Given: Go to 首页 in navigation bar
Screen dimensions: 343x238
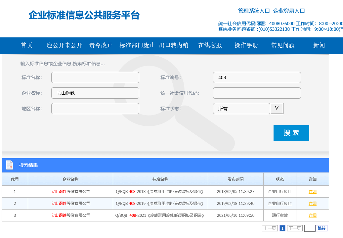Looking at the screenshot, I should [26, 45].
